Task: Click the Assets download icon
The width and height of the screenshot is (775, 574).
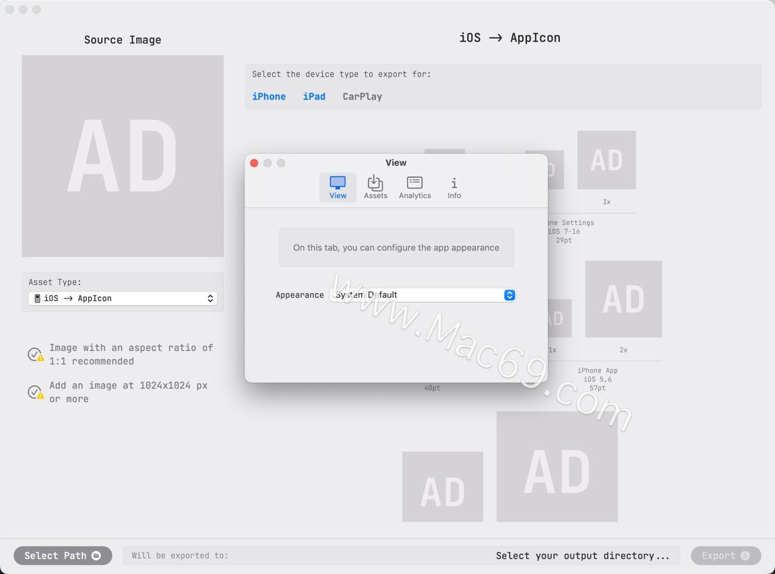Action: point(375,183)
